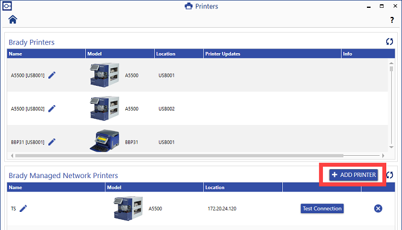The height and width of the screenshot is (230, 402).
Task: Test Connection for TS printer
Action: tap(322, 208)
